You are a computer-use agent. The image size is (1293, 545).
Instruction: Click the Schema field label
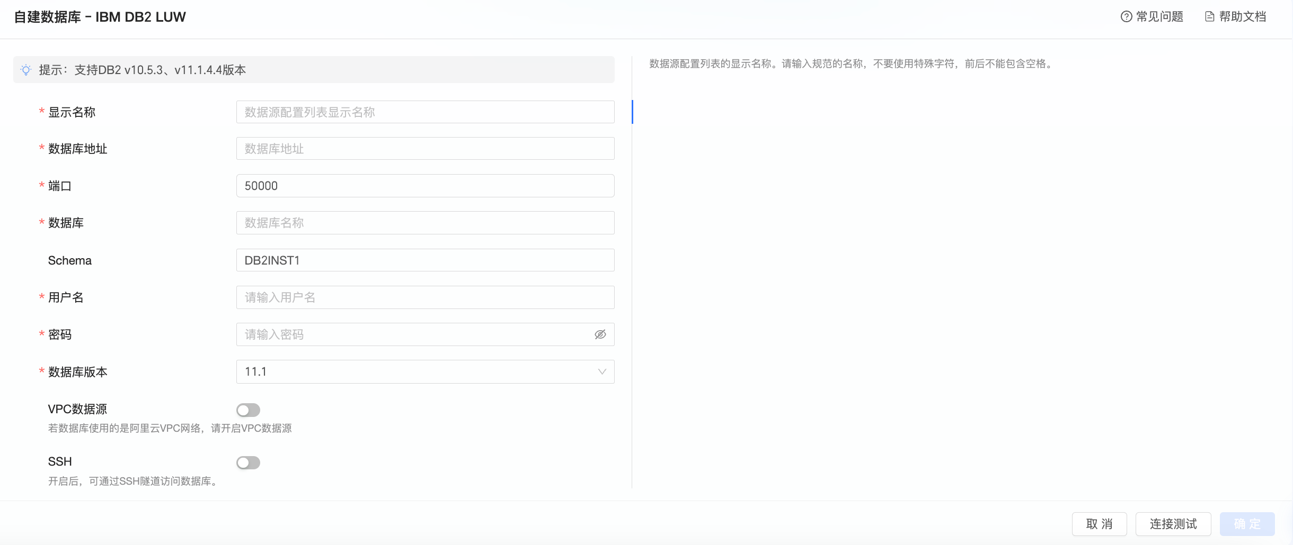70,260
